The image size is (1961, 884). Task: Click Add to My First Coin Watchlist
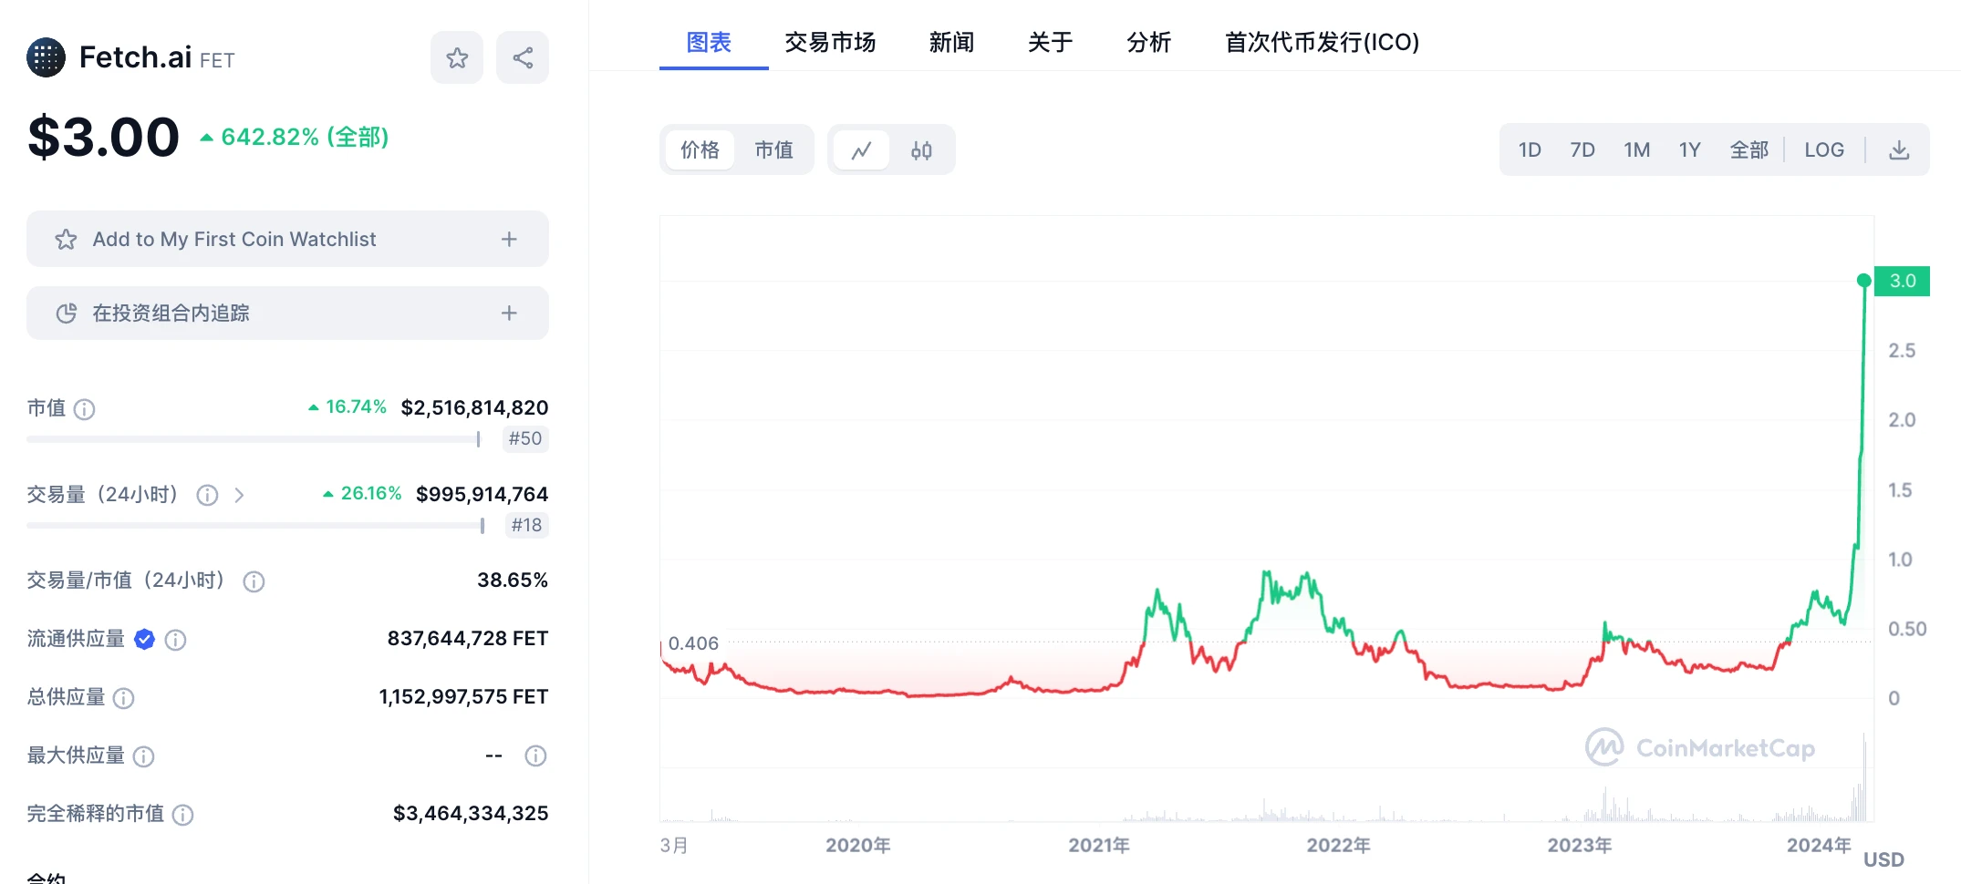point(233,239)
